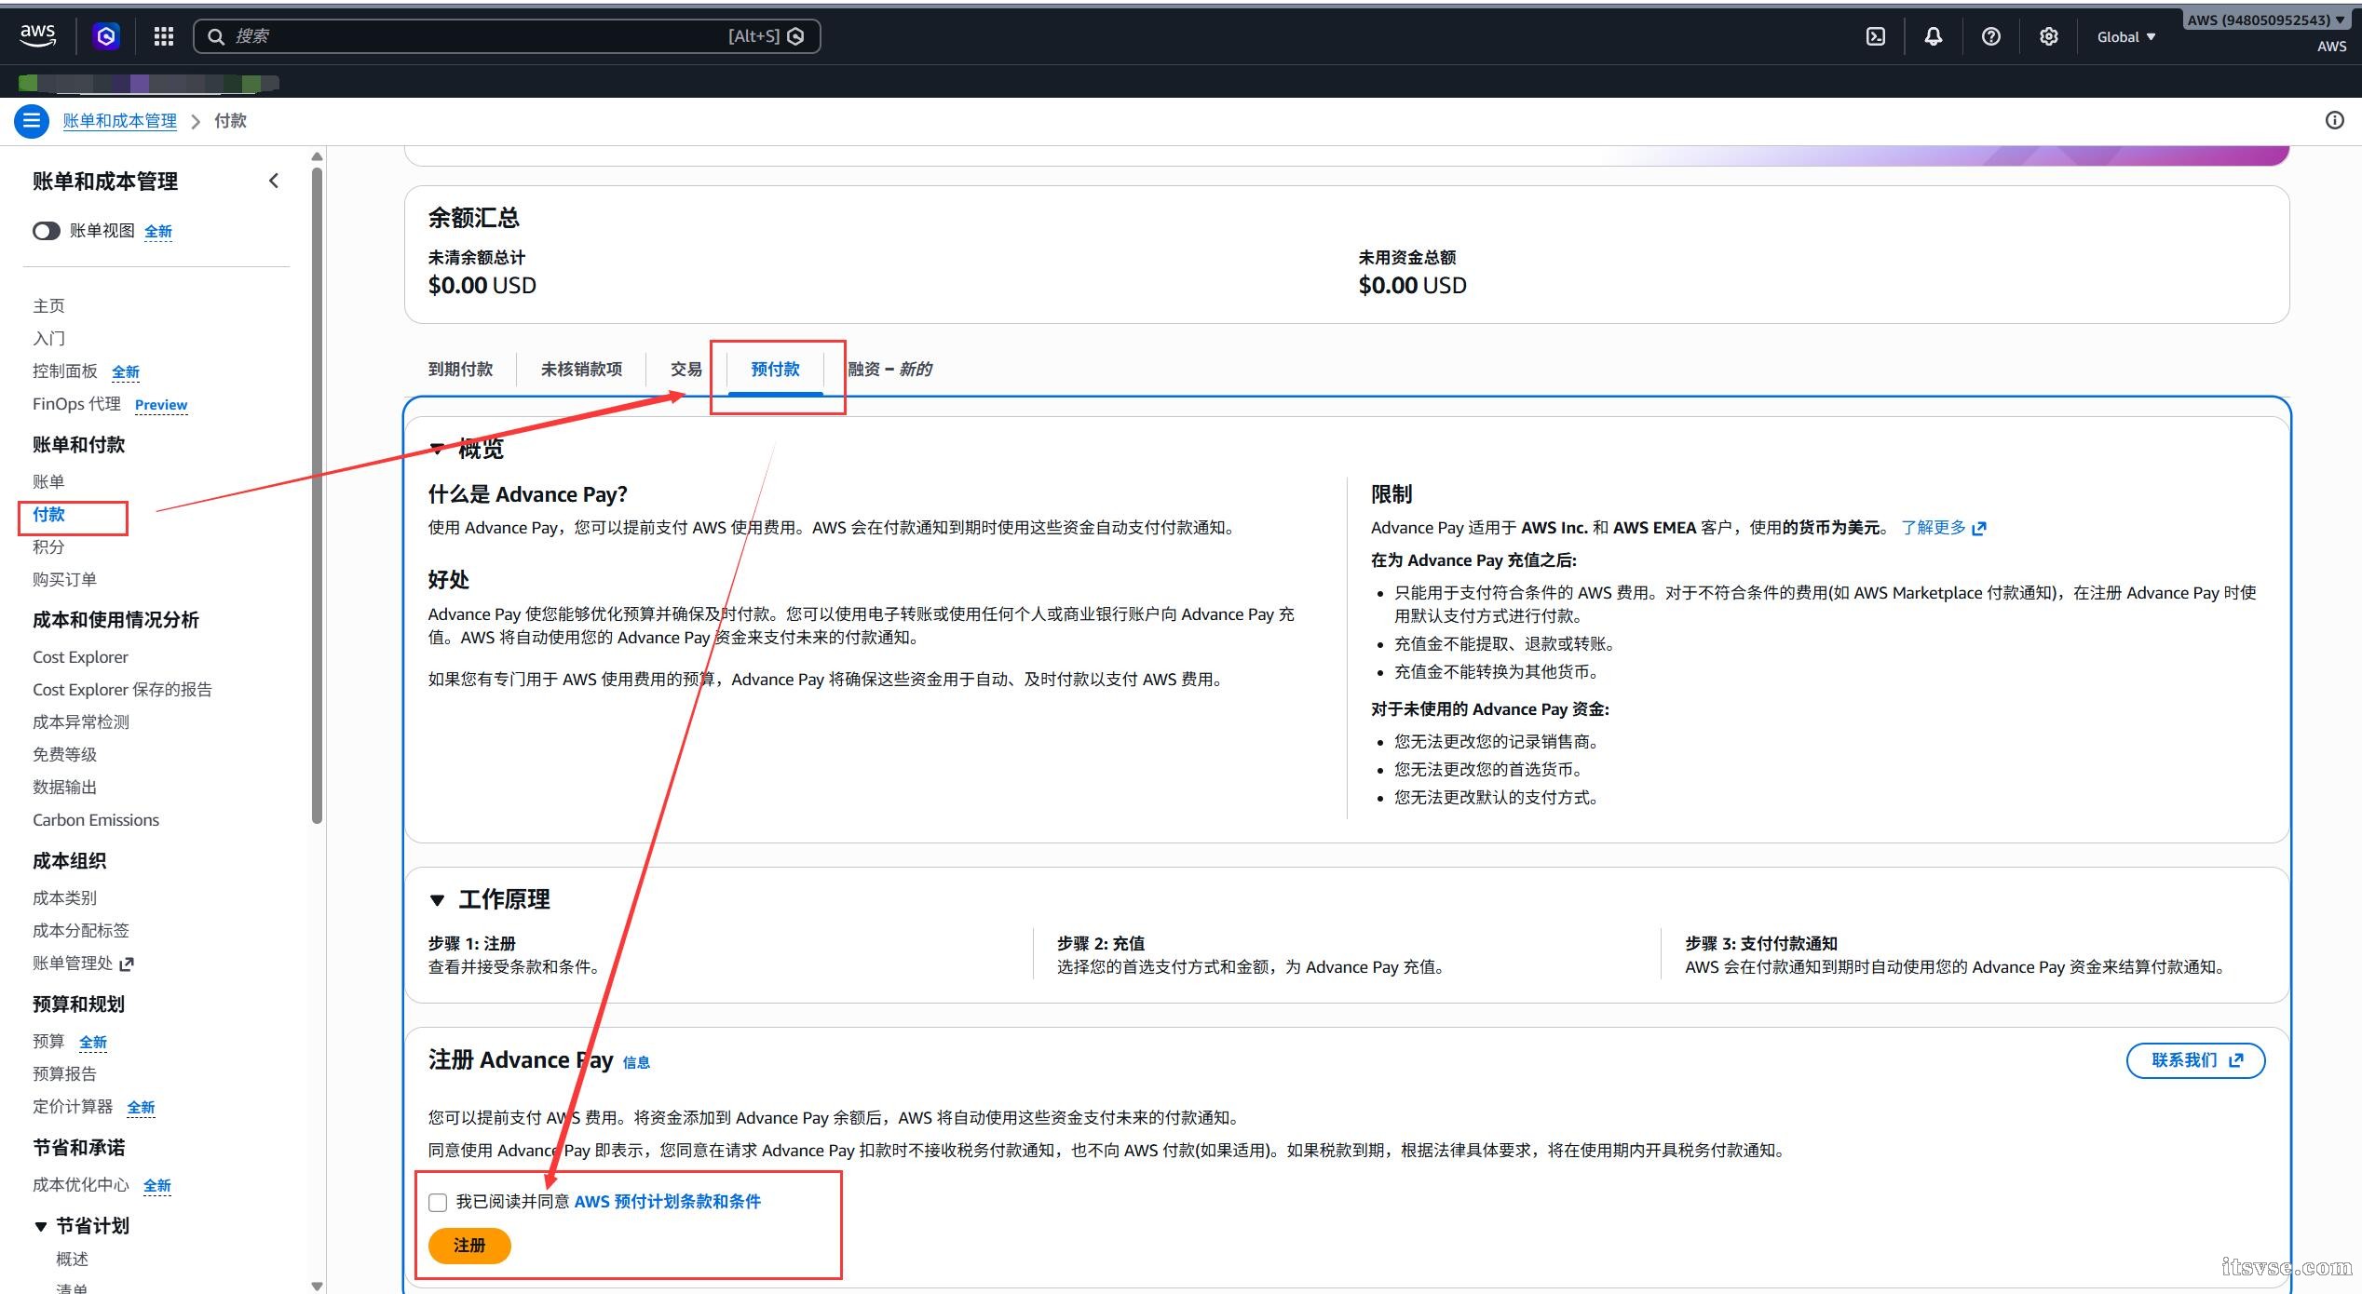
Task: Switch to the 融资 – 新的 tab
Action: [889, 370]
